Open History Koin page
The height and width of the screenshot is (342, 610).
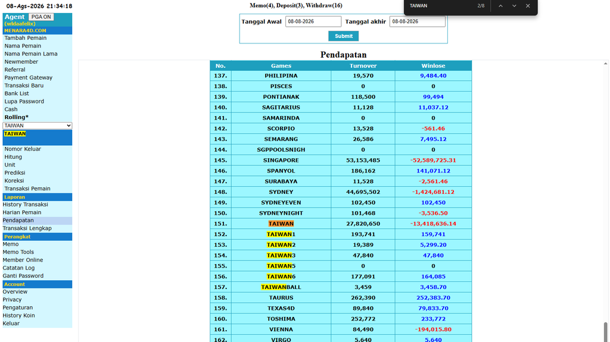point(18,316)
